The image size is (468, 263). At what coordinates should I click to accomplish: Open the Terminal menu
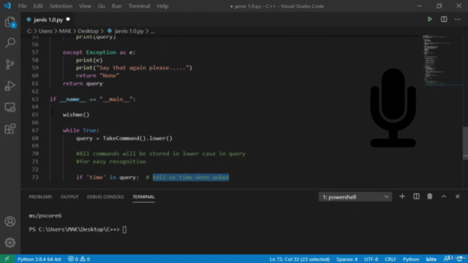[139, 6]
